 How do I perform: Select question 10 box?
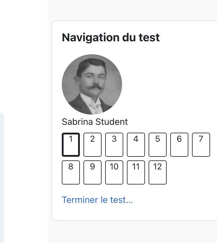pyautogui.click(x=114, y=172)
